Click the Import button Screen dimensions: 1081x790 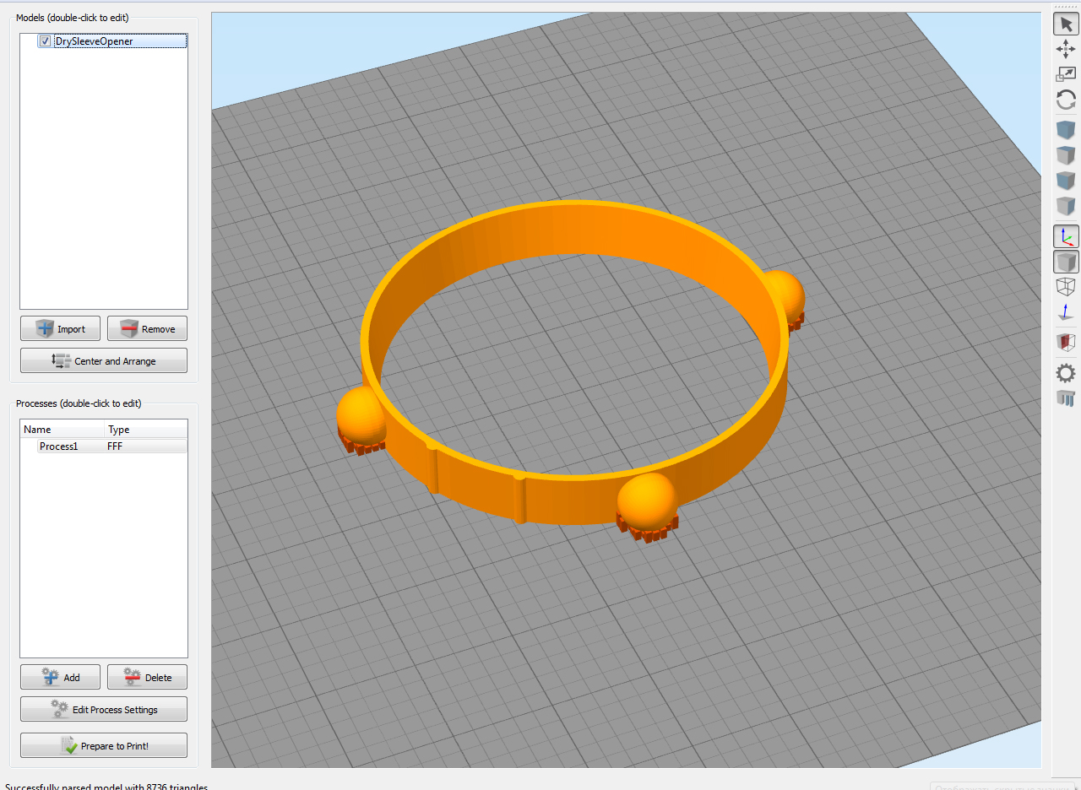(60, 329)
